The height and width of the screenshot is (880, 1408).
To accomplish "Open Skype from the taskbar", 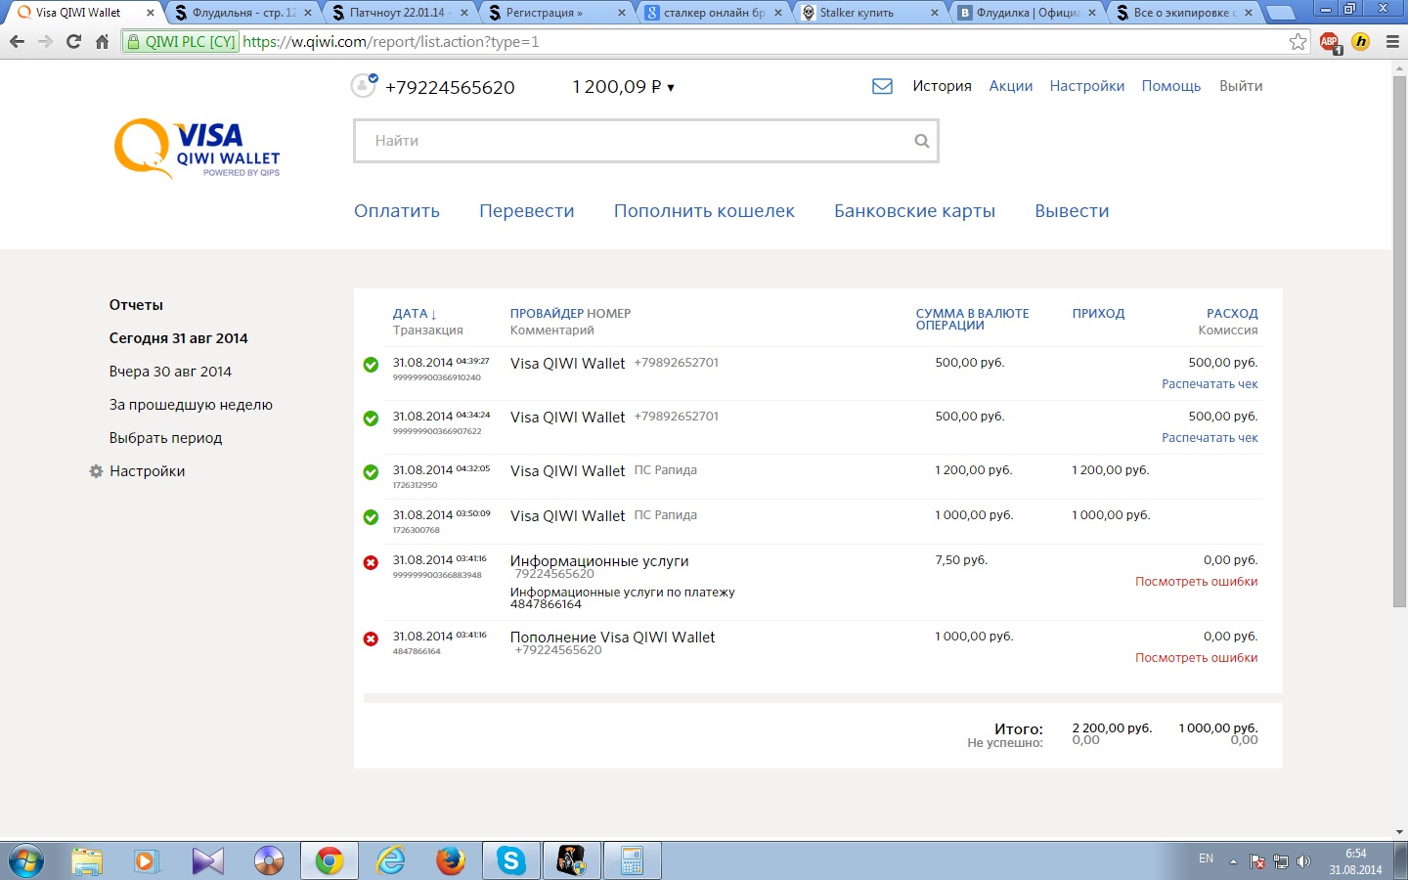I will click(x=510, y=861).
